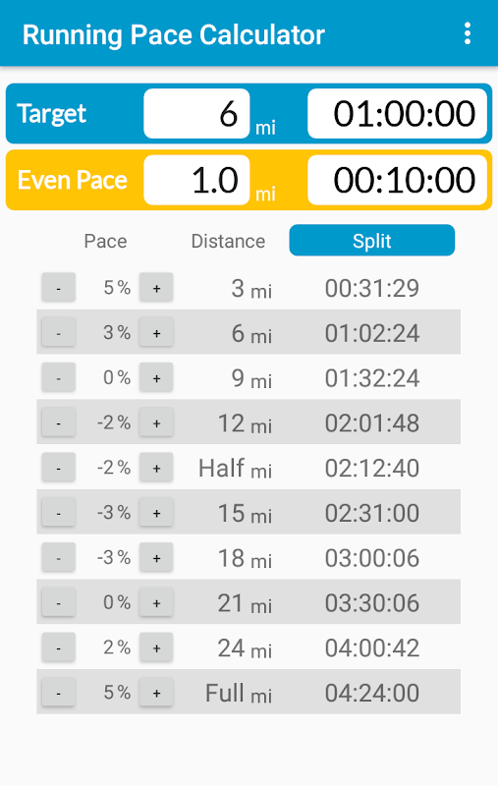Image resolution: width=498 pixels, height=786 pixels.
Task: Edit the Target distance field showing 6
Action: click(x=196, y=114)
